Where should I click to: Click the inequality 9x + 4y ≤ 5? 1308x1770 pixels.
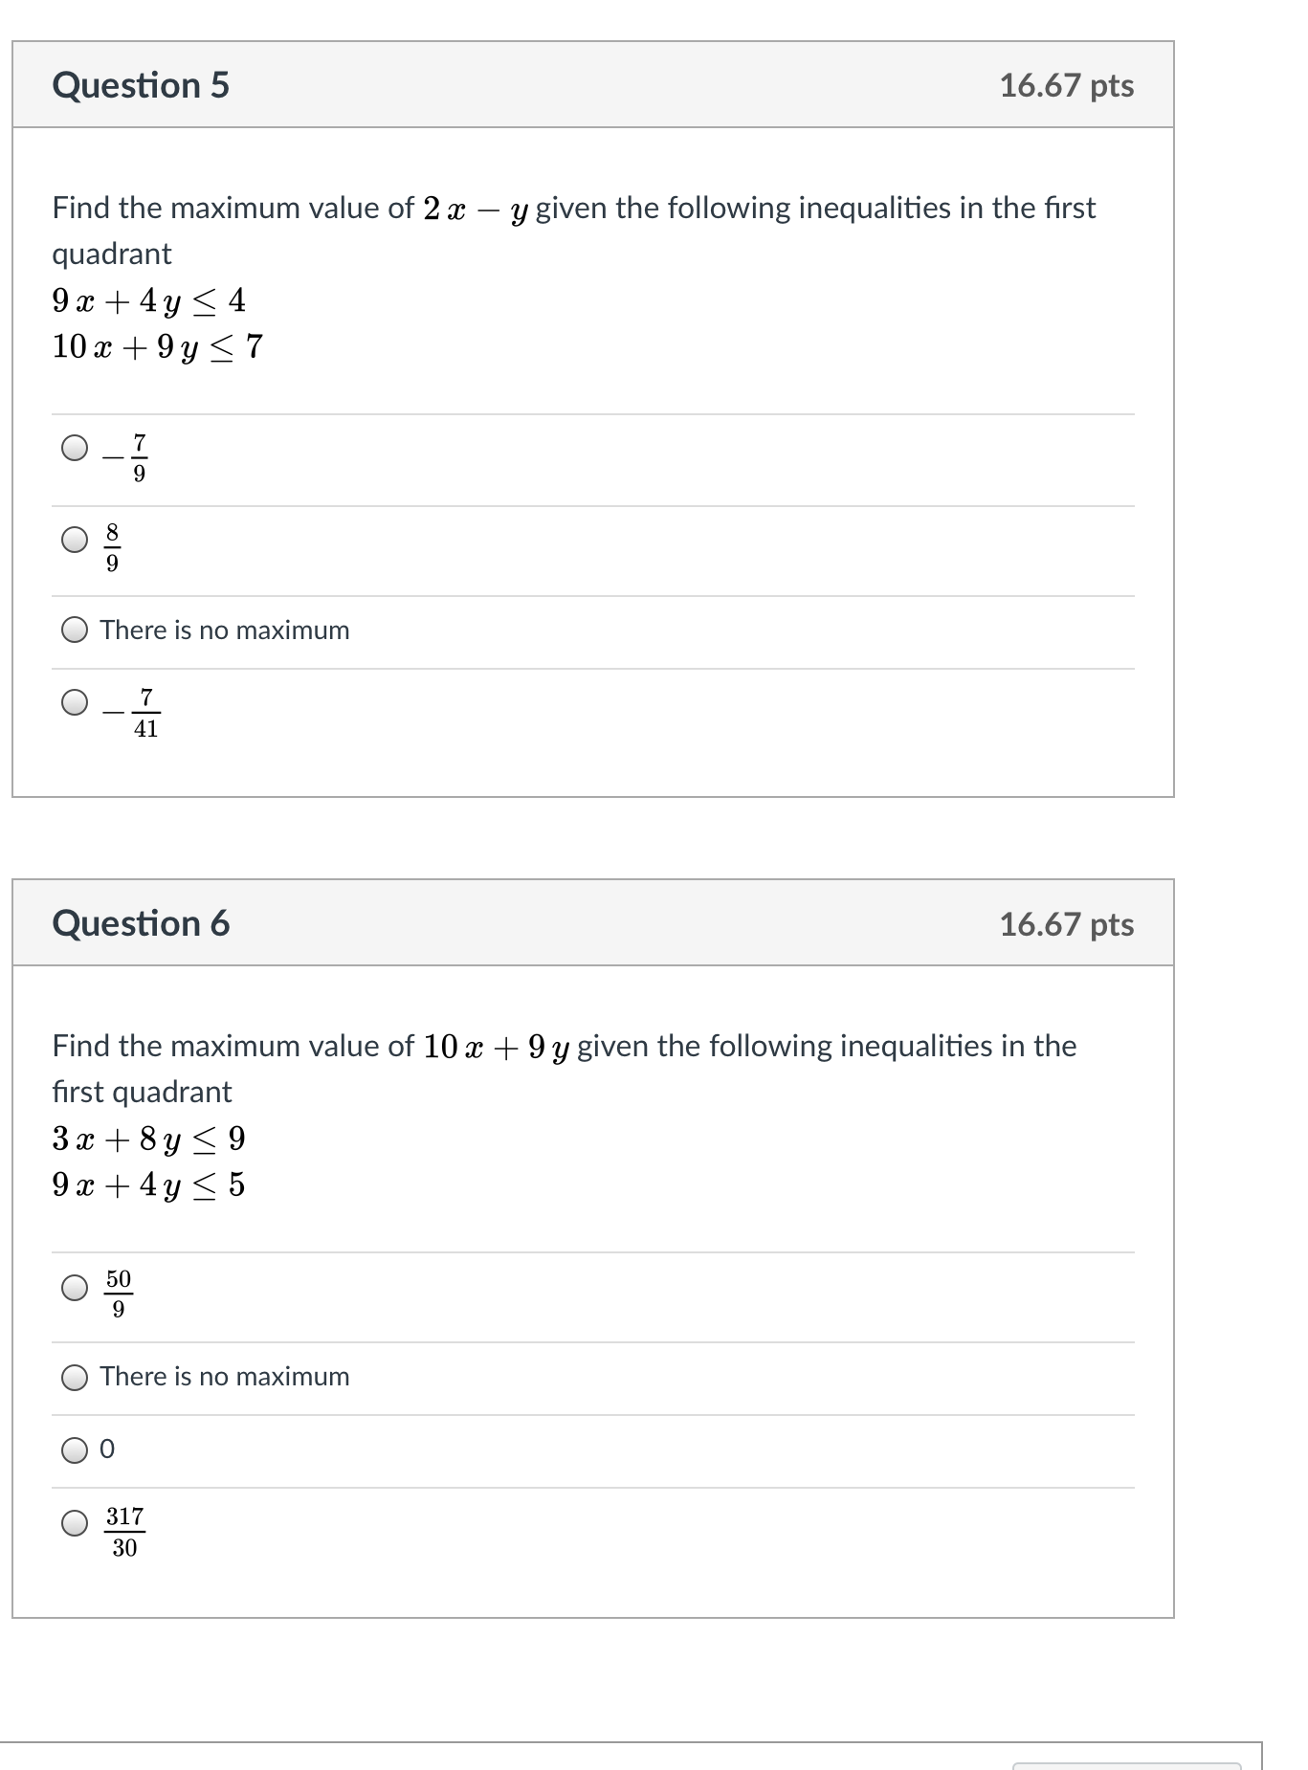[x=148, y=1185]
